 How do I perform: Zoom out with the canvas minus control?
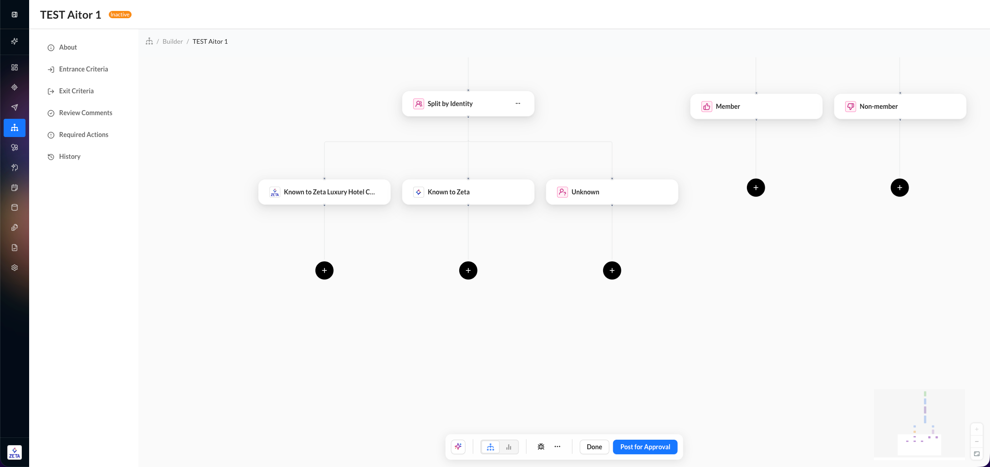[x=977, y=442]
